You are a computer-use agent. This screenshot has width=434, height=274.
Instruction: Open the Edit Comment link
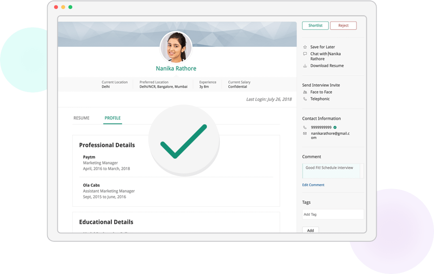pos(313,185)
